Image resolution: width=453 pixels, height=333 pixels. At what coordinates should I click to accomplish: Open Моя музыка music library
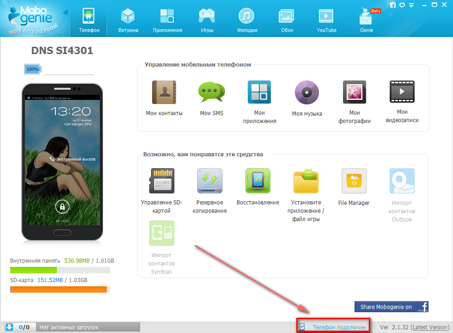pyautogui.click(x=307, y=92)
